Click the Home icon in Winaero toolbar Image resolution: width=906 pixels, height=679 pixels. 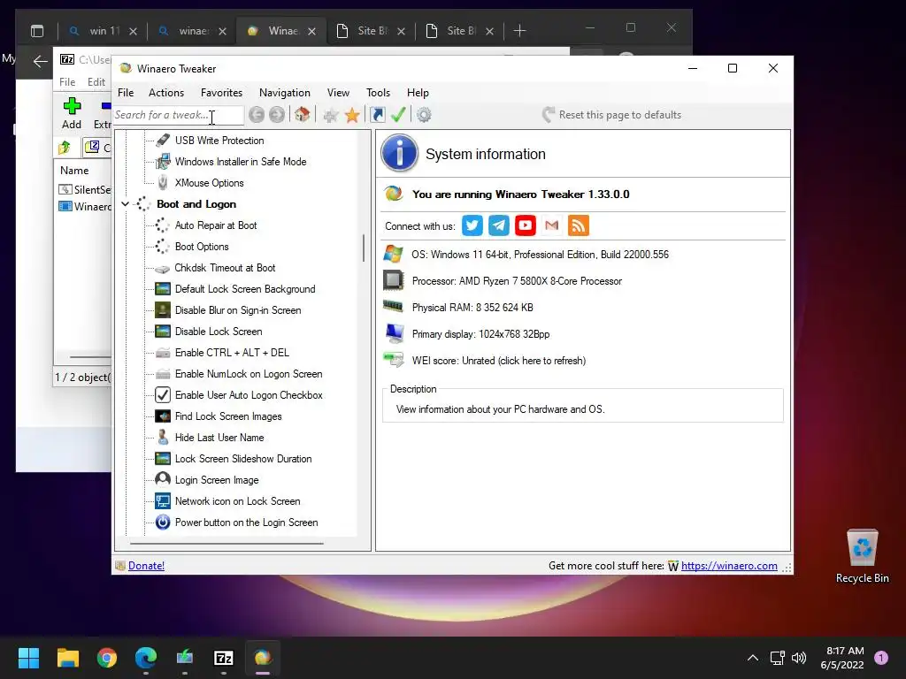click(x=303, y=114)
